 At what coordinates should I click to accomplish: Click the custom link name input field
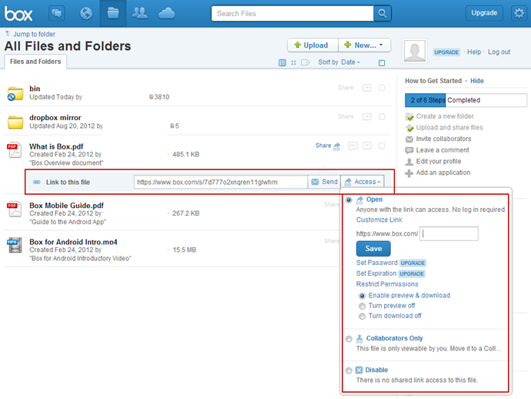pyautogui.click(x=449, y=234)
